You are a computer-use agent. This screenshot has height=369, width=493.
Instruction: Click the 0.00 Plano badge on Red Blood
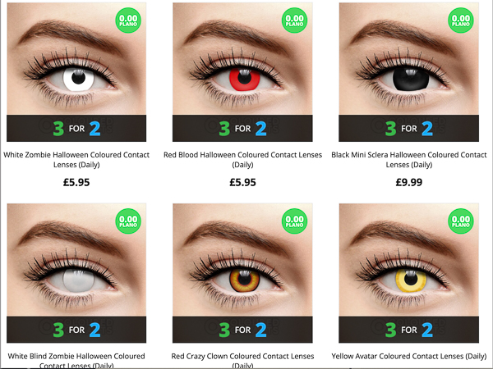click(x=295, y=20)
